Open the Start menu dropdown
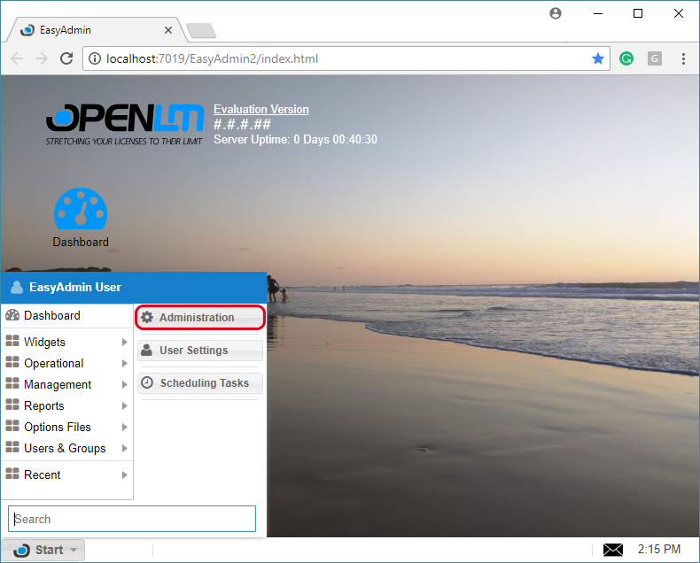Screen dimensions: 700x563 [x=43, y=550]
